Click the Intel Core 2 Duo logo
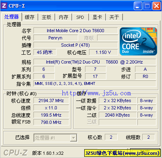 pos(138,41)
